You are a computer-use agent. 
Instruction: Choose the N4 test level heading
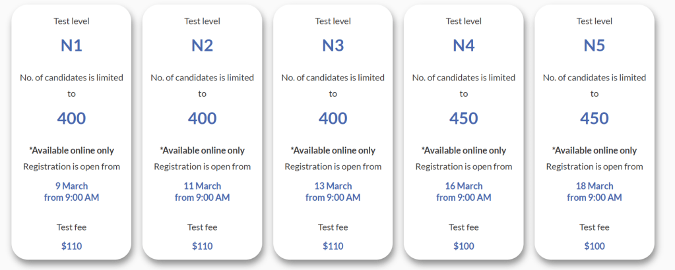(x=463, y=45)
